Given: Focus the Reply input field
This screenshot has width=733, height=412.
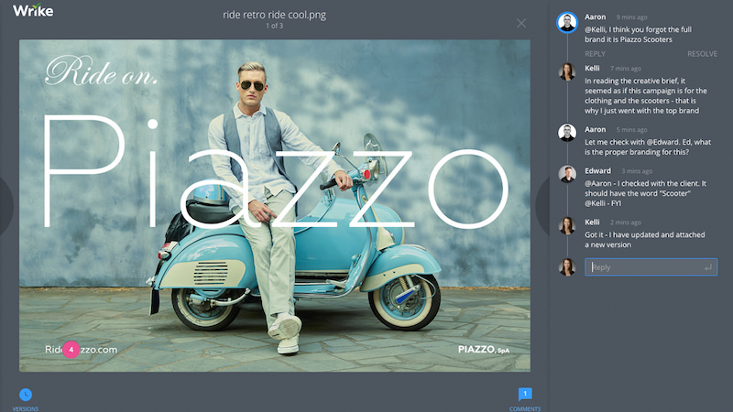Looking at the screenshot, I should [651, 267].
